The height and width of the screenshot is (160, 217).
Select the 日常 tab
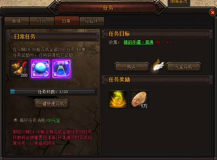point(67,21)
